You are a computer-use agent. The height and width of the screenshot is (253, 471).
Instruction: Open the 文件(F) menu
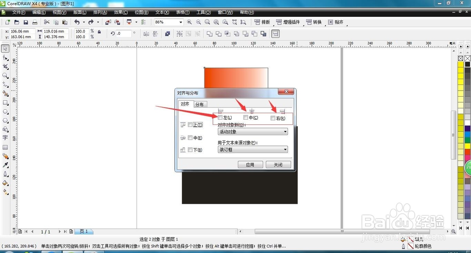[x=19, y=12]
